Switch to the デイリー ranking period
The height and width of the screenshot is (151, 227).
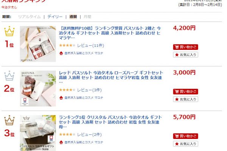pos(55,17)
